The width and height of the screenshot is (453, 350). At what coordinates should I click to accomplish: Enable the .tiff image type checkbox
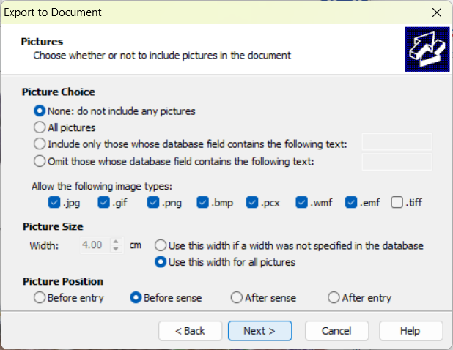[397, 203]
